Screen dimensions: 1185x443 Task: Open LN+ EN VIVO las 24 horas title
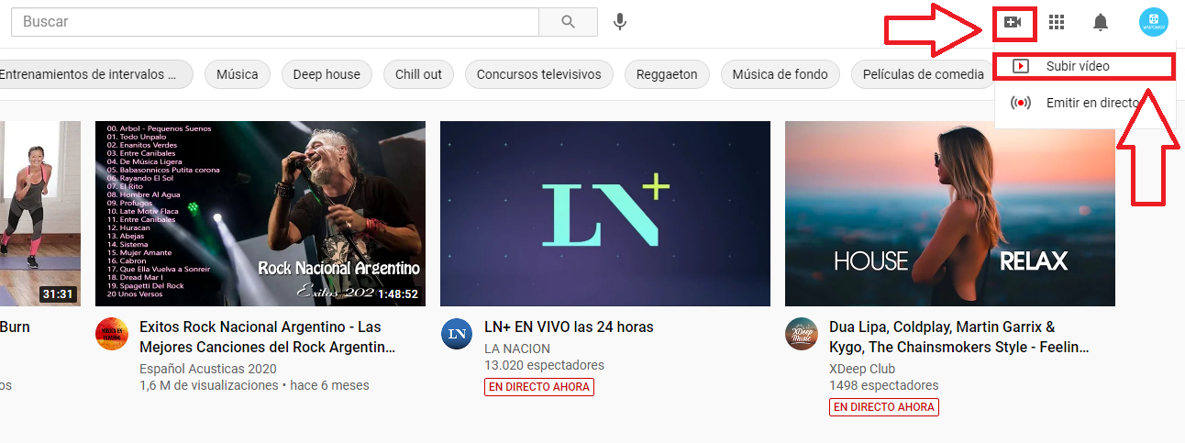click(x=569, y=327)
